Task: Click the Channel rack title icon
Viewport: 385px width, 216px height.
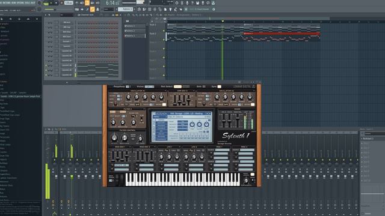Action: 79,15
